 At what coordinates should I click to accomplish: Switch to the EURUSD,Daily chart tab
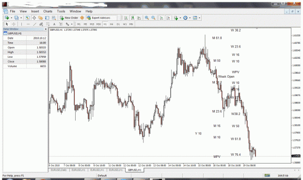point(59,170)
